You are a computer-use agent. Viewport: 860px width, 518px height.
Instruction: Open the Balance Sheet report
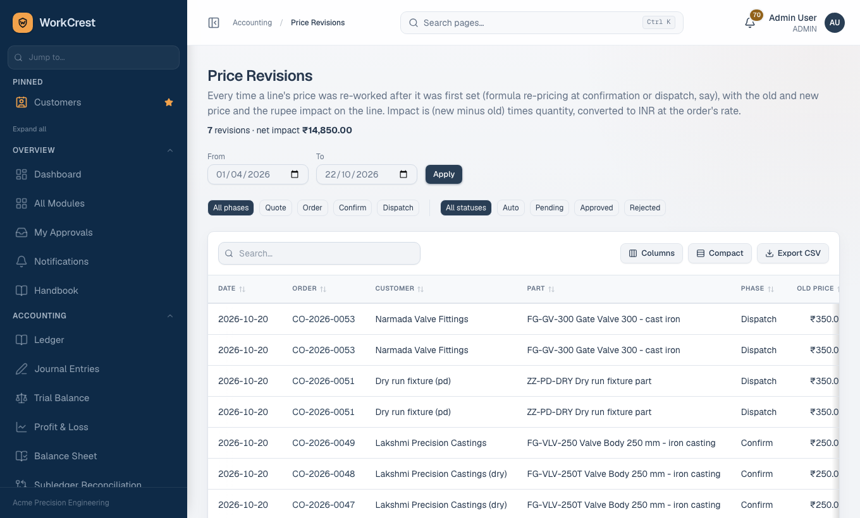coord(94,456)
